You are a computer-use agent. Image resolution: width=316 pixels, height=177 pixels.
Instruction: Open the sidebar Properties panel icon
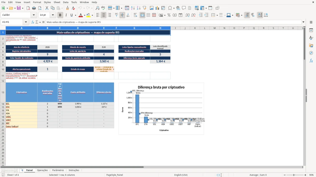click(x=311, y=30)
